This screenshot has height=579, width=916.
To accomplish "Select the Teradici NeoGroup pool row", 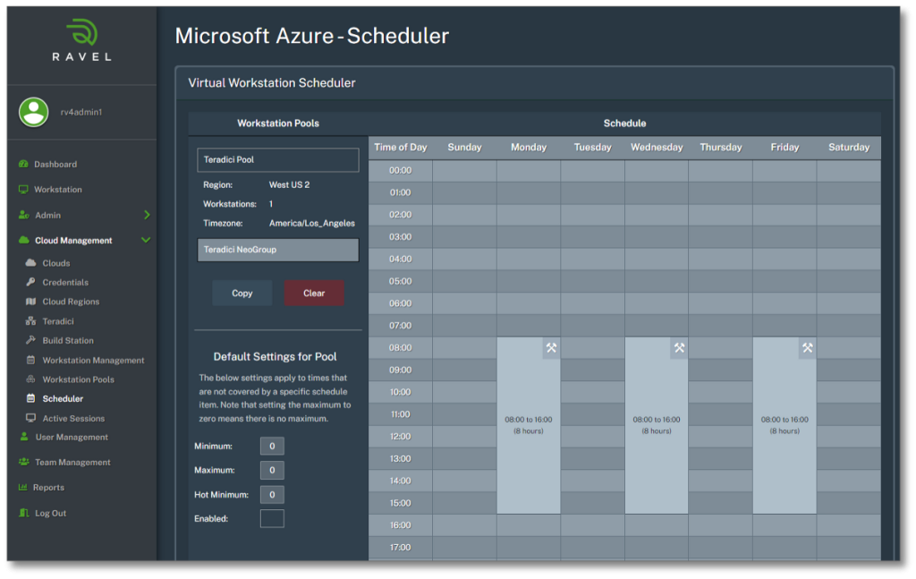I will tap(277, 250).
